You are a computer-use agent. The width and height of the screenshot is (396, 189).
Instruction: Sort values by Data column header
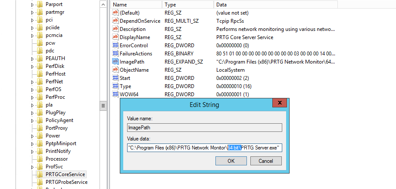(275, 5)
